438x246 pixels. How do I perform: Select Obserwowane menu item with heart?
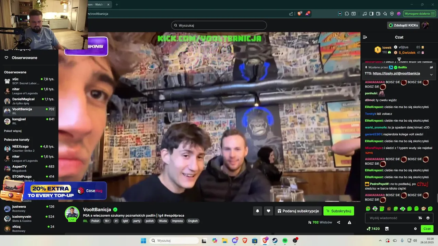point(21,58)
